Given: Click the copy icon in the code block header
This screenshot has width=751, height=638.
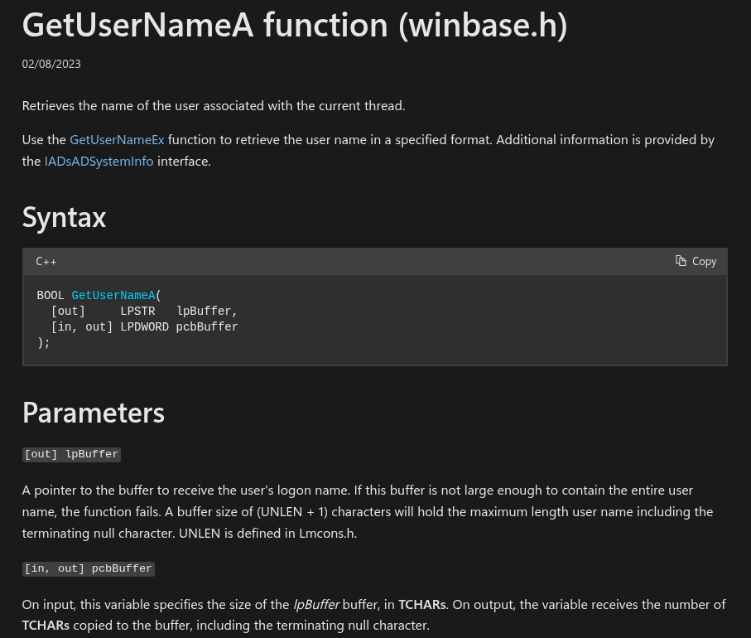Looking at the screenshot, I should click(681, 261).
